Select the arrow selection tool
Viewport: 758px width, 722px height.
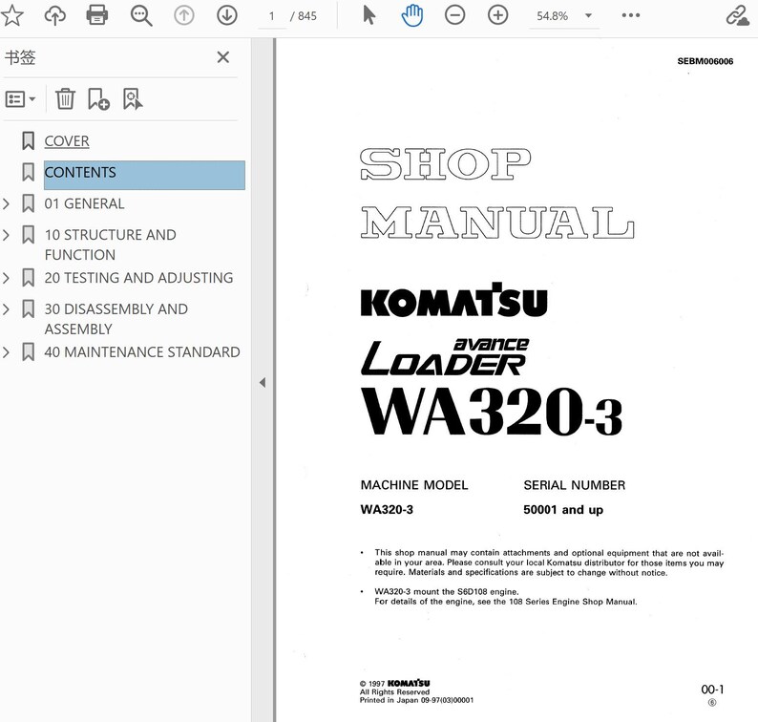point(368,15)
